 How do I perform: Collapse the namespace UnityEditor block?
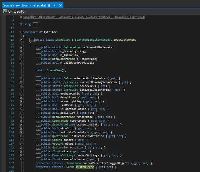(x=21, y=32)
